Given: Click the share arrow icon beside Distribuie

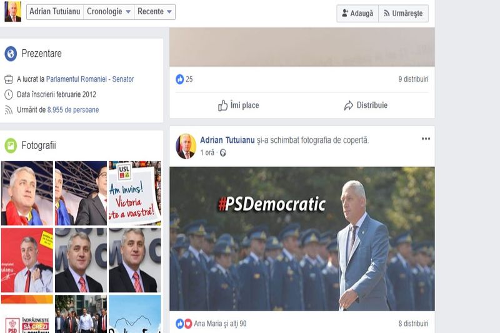Looking at the screenshot, I should point(349,105).
